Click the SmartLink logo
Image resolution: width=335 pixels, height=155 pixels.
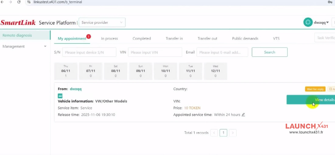click(18, 22)
